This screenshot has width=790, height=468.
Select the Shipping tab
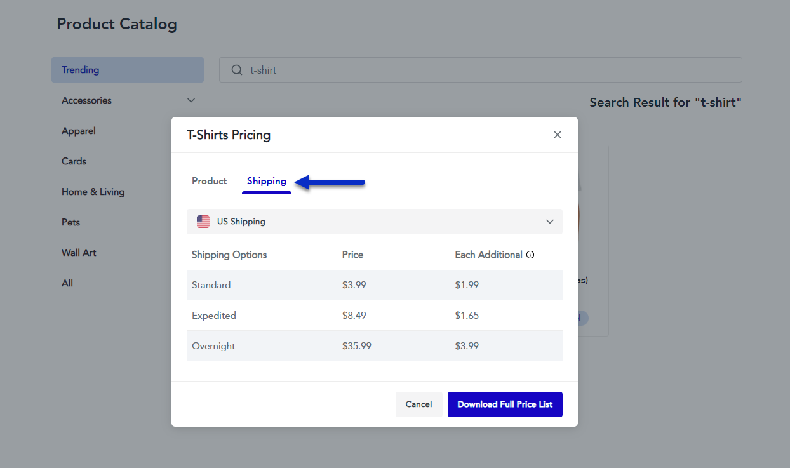(x=266, y=181)
